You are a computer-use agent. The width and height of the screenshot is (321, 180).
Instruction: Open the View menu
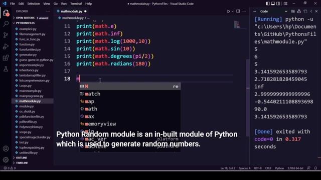(47, 3)
